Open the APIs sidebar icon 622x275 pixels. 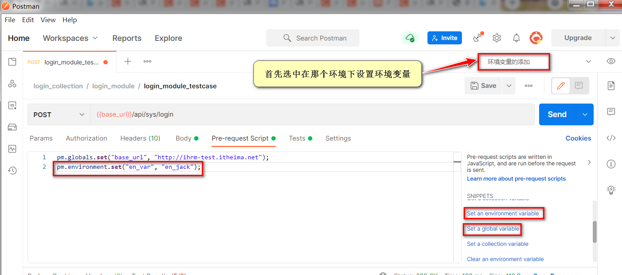click(12, 84)
